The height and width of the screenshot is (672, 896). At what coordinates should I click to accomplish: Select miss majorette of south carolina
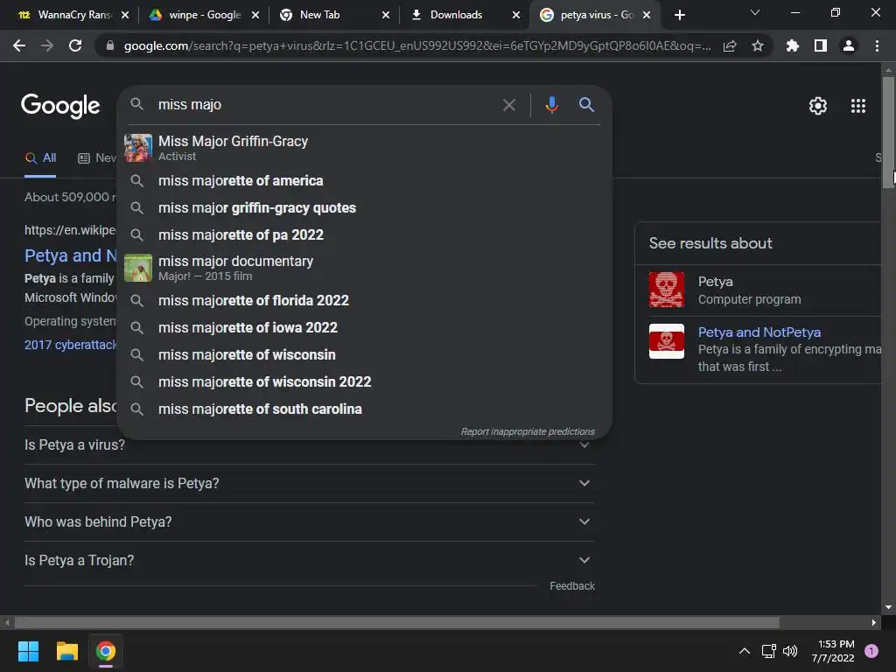[364, 409]
